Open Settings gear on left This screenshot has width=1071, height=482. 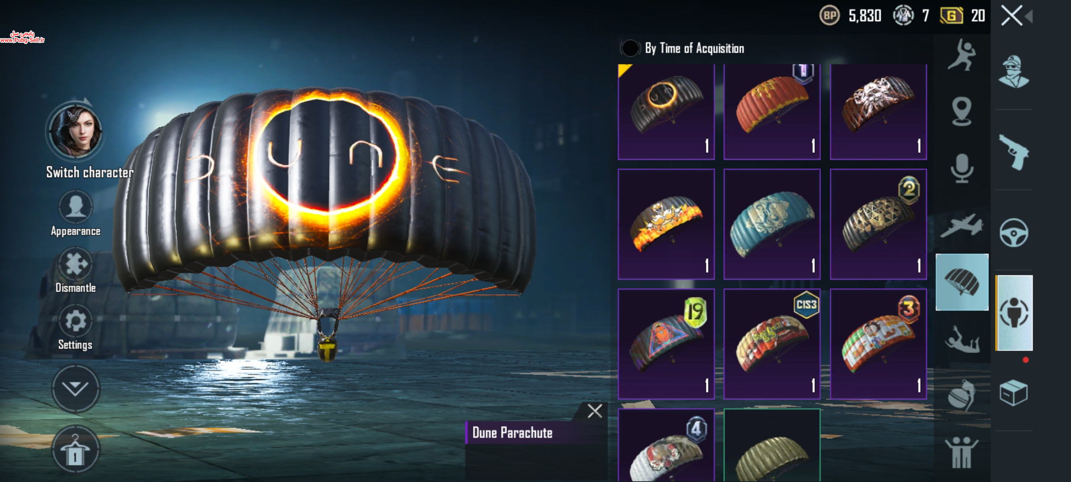75,328
